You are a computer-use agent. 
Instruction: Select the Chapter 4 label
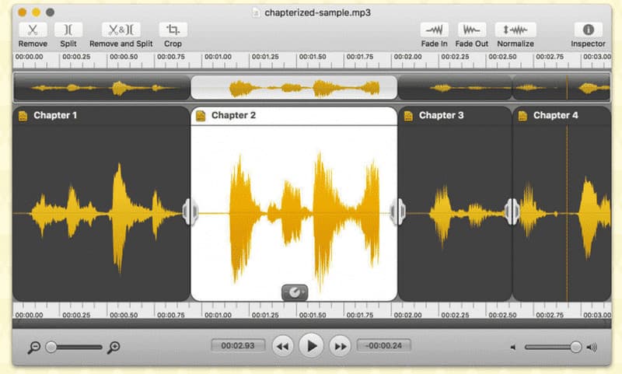[x=555, y=115]
